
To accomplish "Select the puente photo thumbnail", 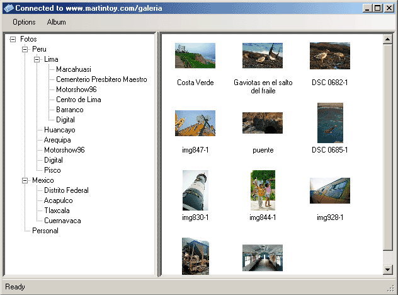I will coord(263,123).
